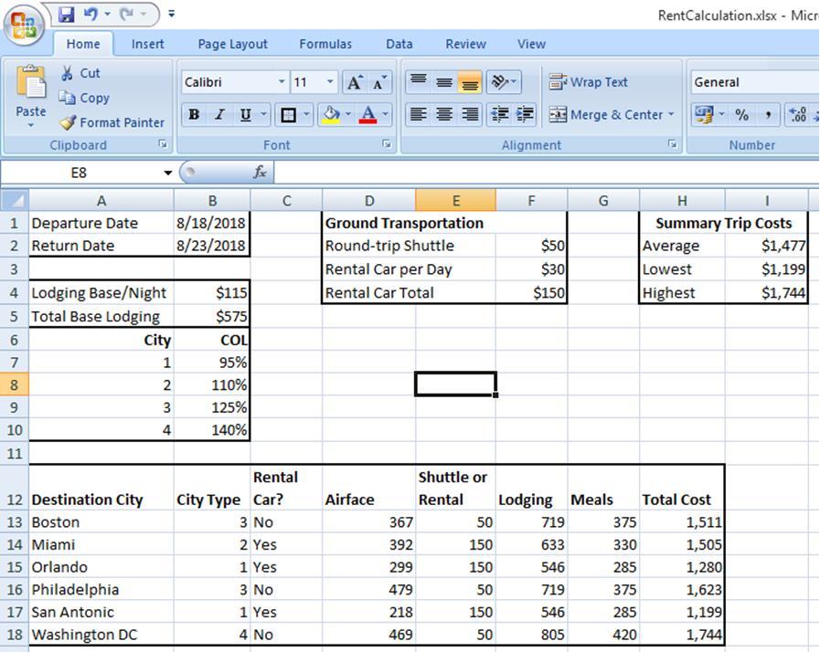Switch to the Formulas tab
Image resolution: width=820 pixels, height=652 pixels.
325,44
